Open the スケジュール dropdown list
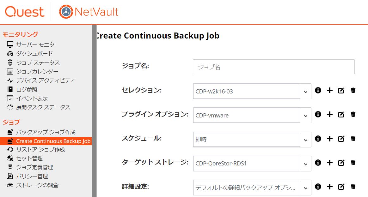368x197 pixels. tap(305, 140)
